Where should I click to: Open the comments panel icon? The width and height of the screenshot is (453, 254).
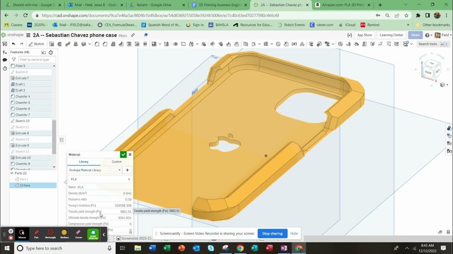(5, 60)
